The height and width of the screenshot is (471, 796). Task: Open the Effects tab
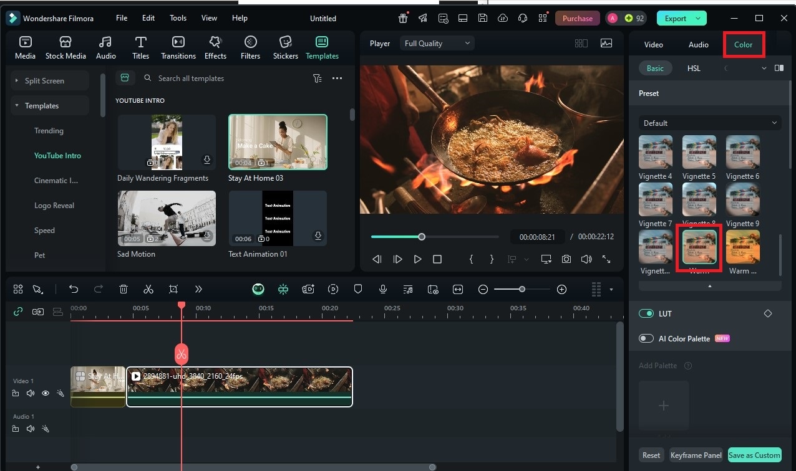(x=215, y=48)
